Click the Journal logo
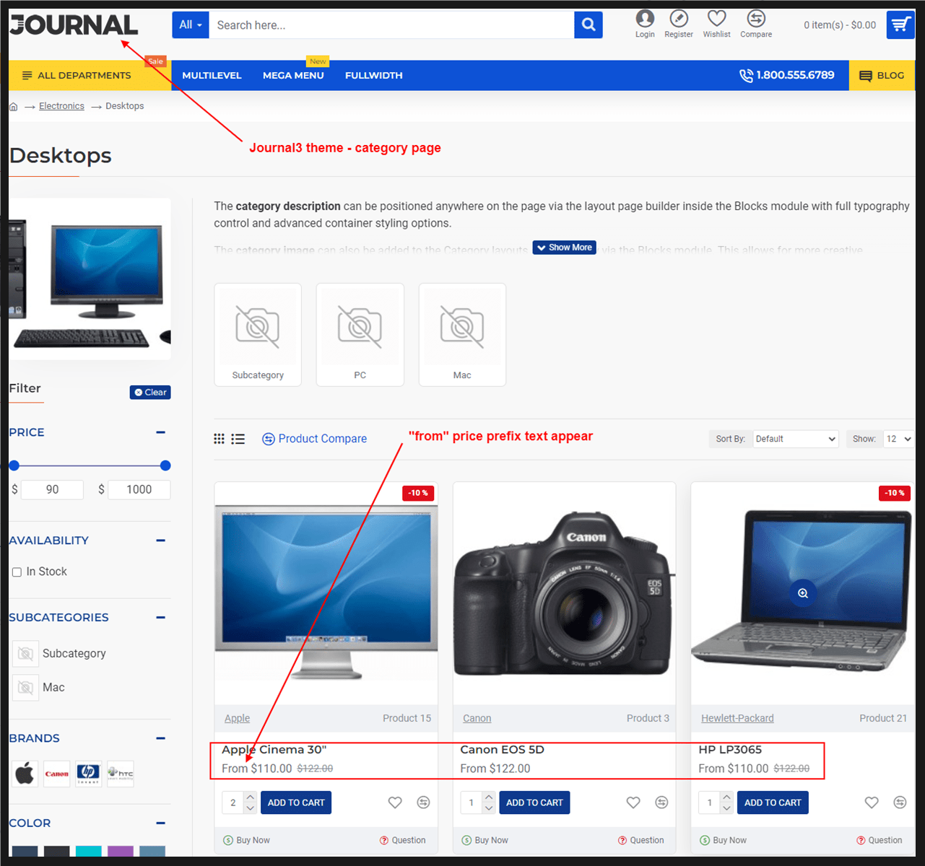 (x=74, y=25)
